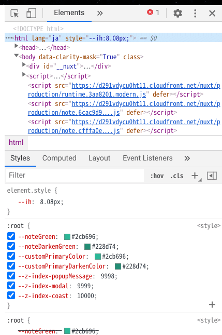Close the DevTools panel
This screenshot has height=335, width=222.
pos(212,14)
